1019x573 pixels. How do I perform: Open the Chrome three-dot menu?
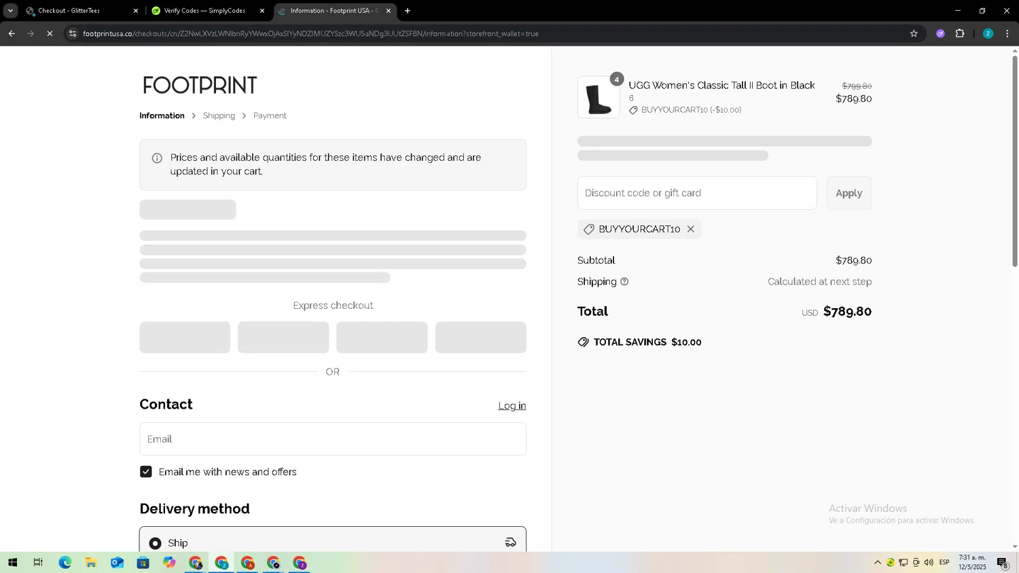coord(1007,33)
